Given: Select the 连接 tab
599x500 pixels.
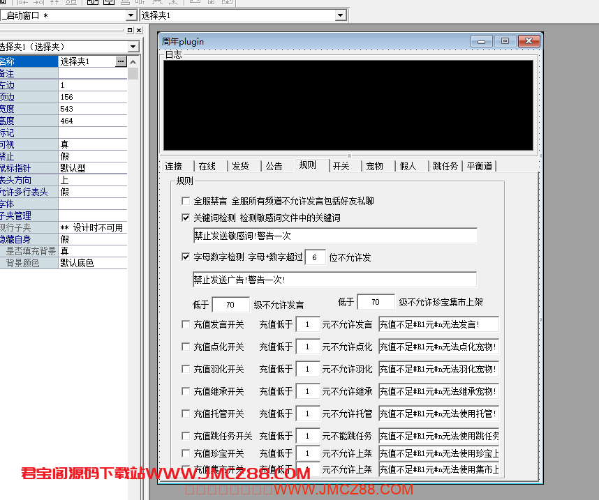Looking at the screenshot, I should coord(174,166).
